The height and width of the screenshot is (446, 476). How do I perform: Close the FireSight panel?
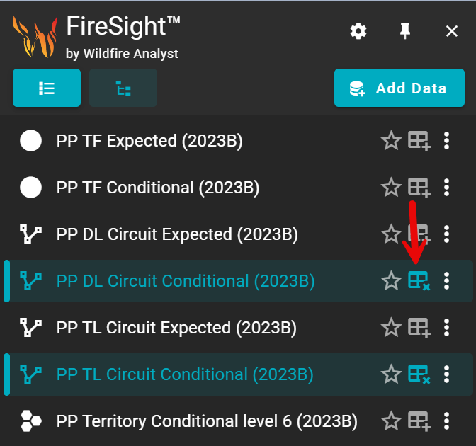[x=452, y=31]
